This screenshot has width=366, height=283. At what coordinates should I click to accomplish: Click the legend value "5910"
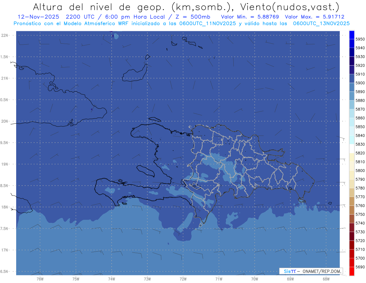point(360,74)
